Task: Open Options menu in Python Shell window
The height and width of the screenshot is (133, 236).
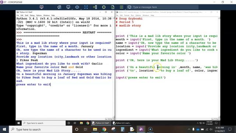Action: [39, 16]
